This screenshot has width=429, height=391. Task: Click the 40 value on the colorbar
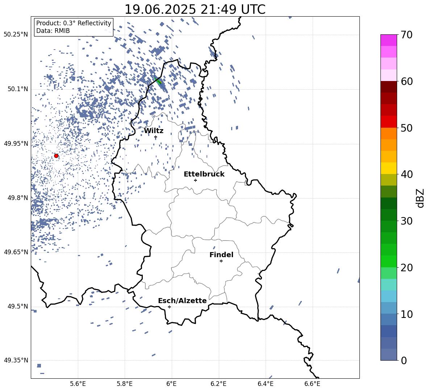(407, 174)
